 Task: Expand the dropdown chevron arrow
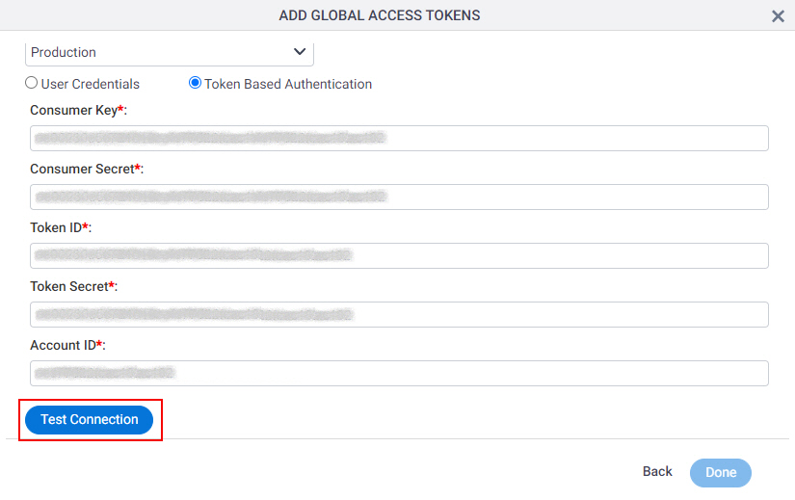coord(300,52)
